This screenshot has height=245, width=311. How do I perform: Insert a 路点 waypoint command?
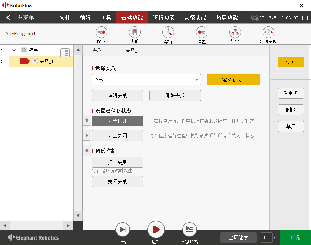coord(101,35)
